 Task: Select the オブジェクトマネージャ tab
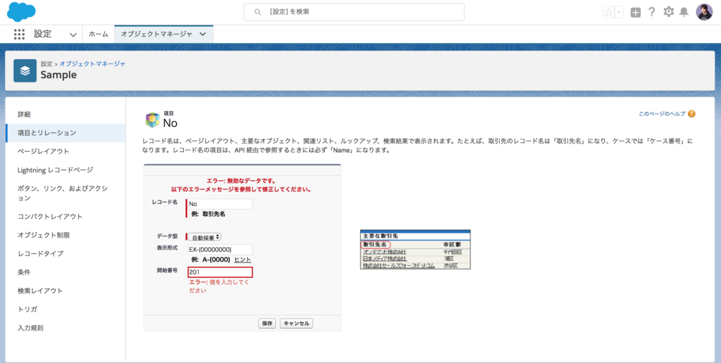[156, 34]
